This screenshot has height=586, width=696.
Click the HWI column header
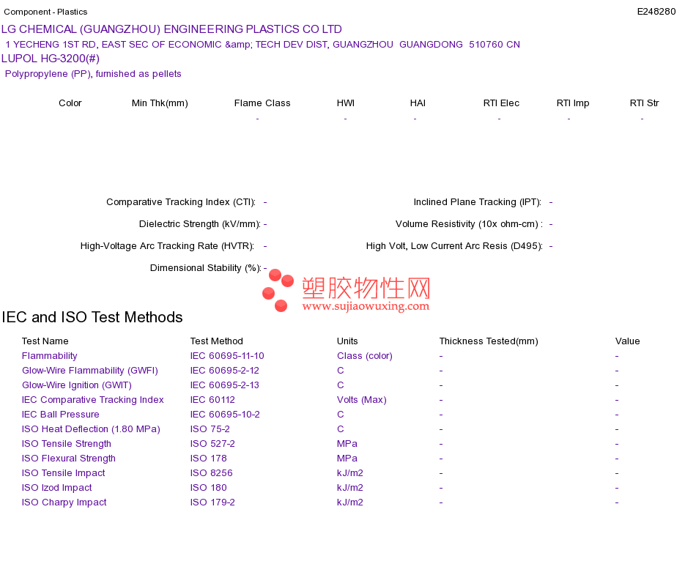pos(346,103)
